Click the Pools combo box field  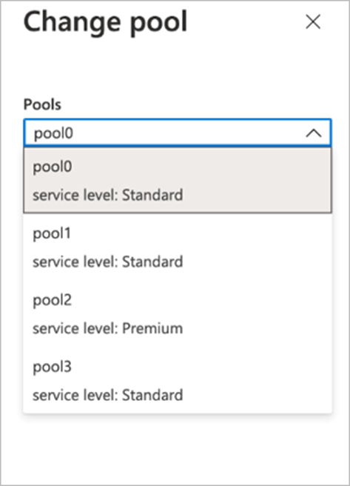178,133
